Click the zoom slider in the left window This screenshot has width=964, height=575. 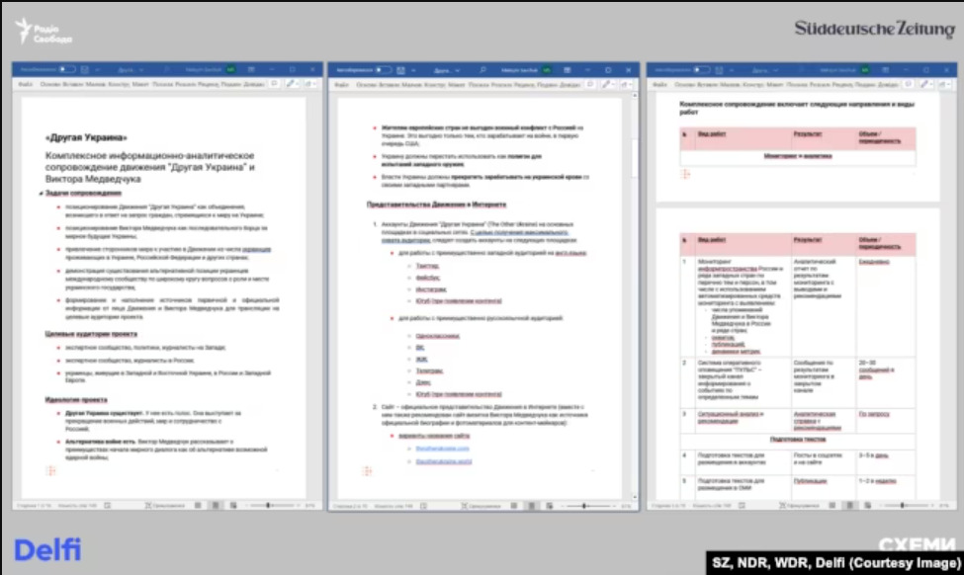(271, 506)
